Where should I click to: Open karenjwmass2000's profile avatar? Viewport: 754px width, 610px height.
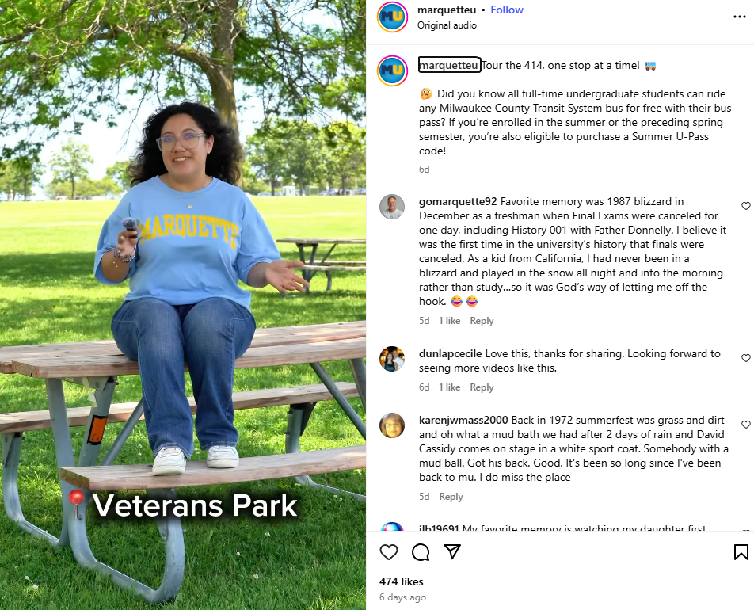coord(392,425)
